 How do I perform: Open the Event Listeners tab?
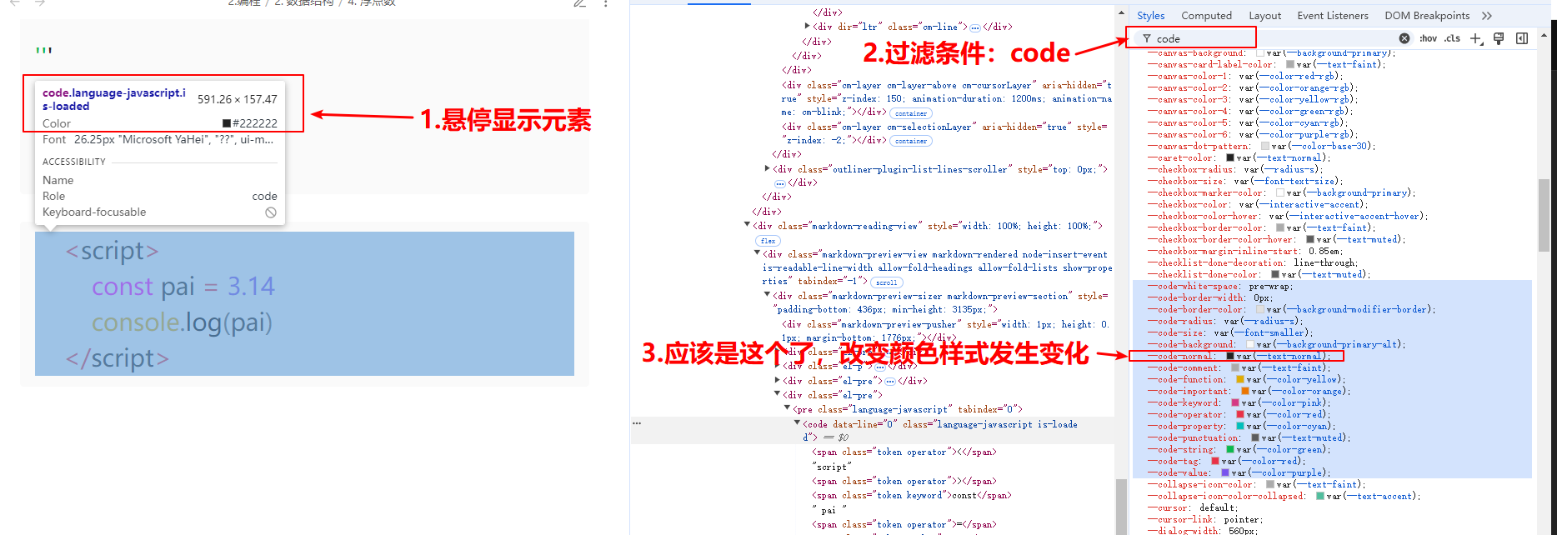(x=1332, y=16)
